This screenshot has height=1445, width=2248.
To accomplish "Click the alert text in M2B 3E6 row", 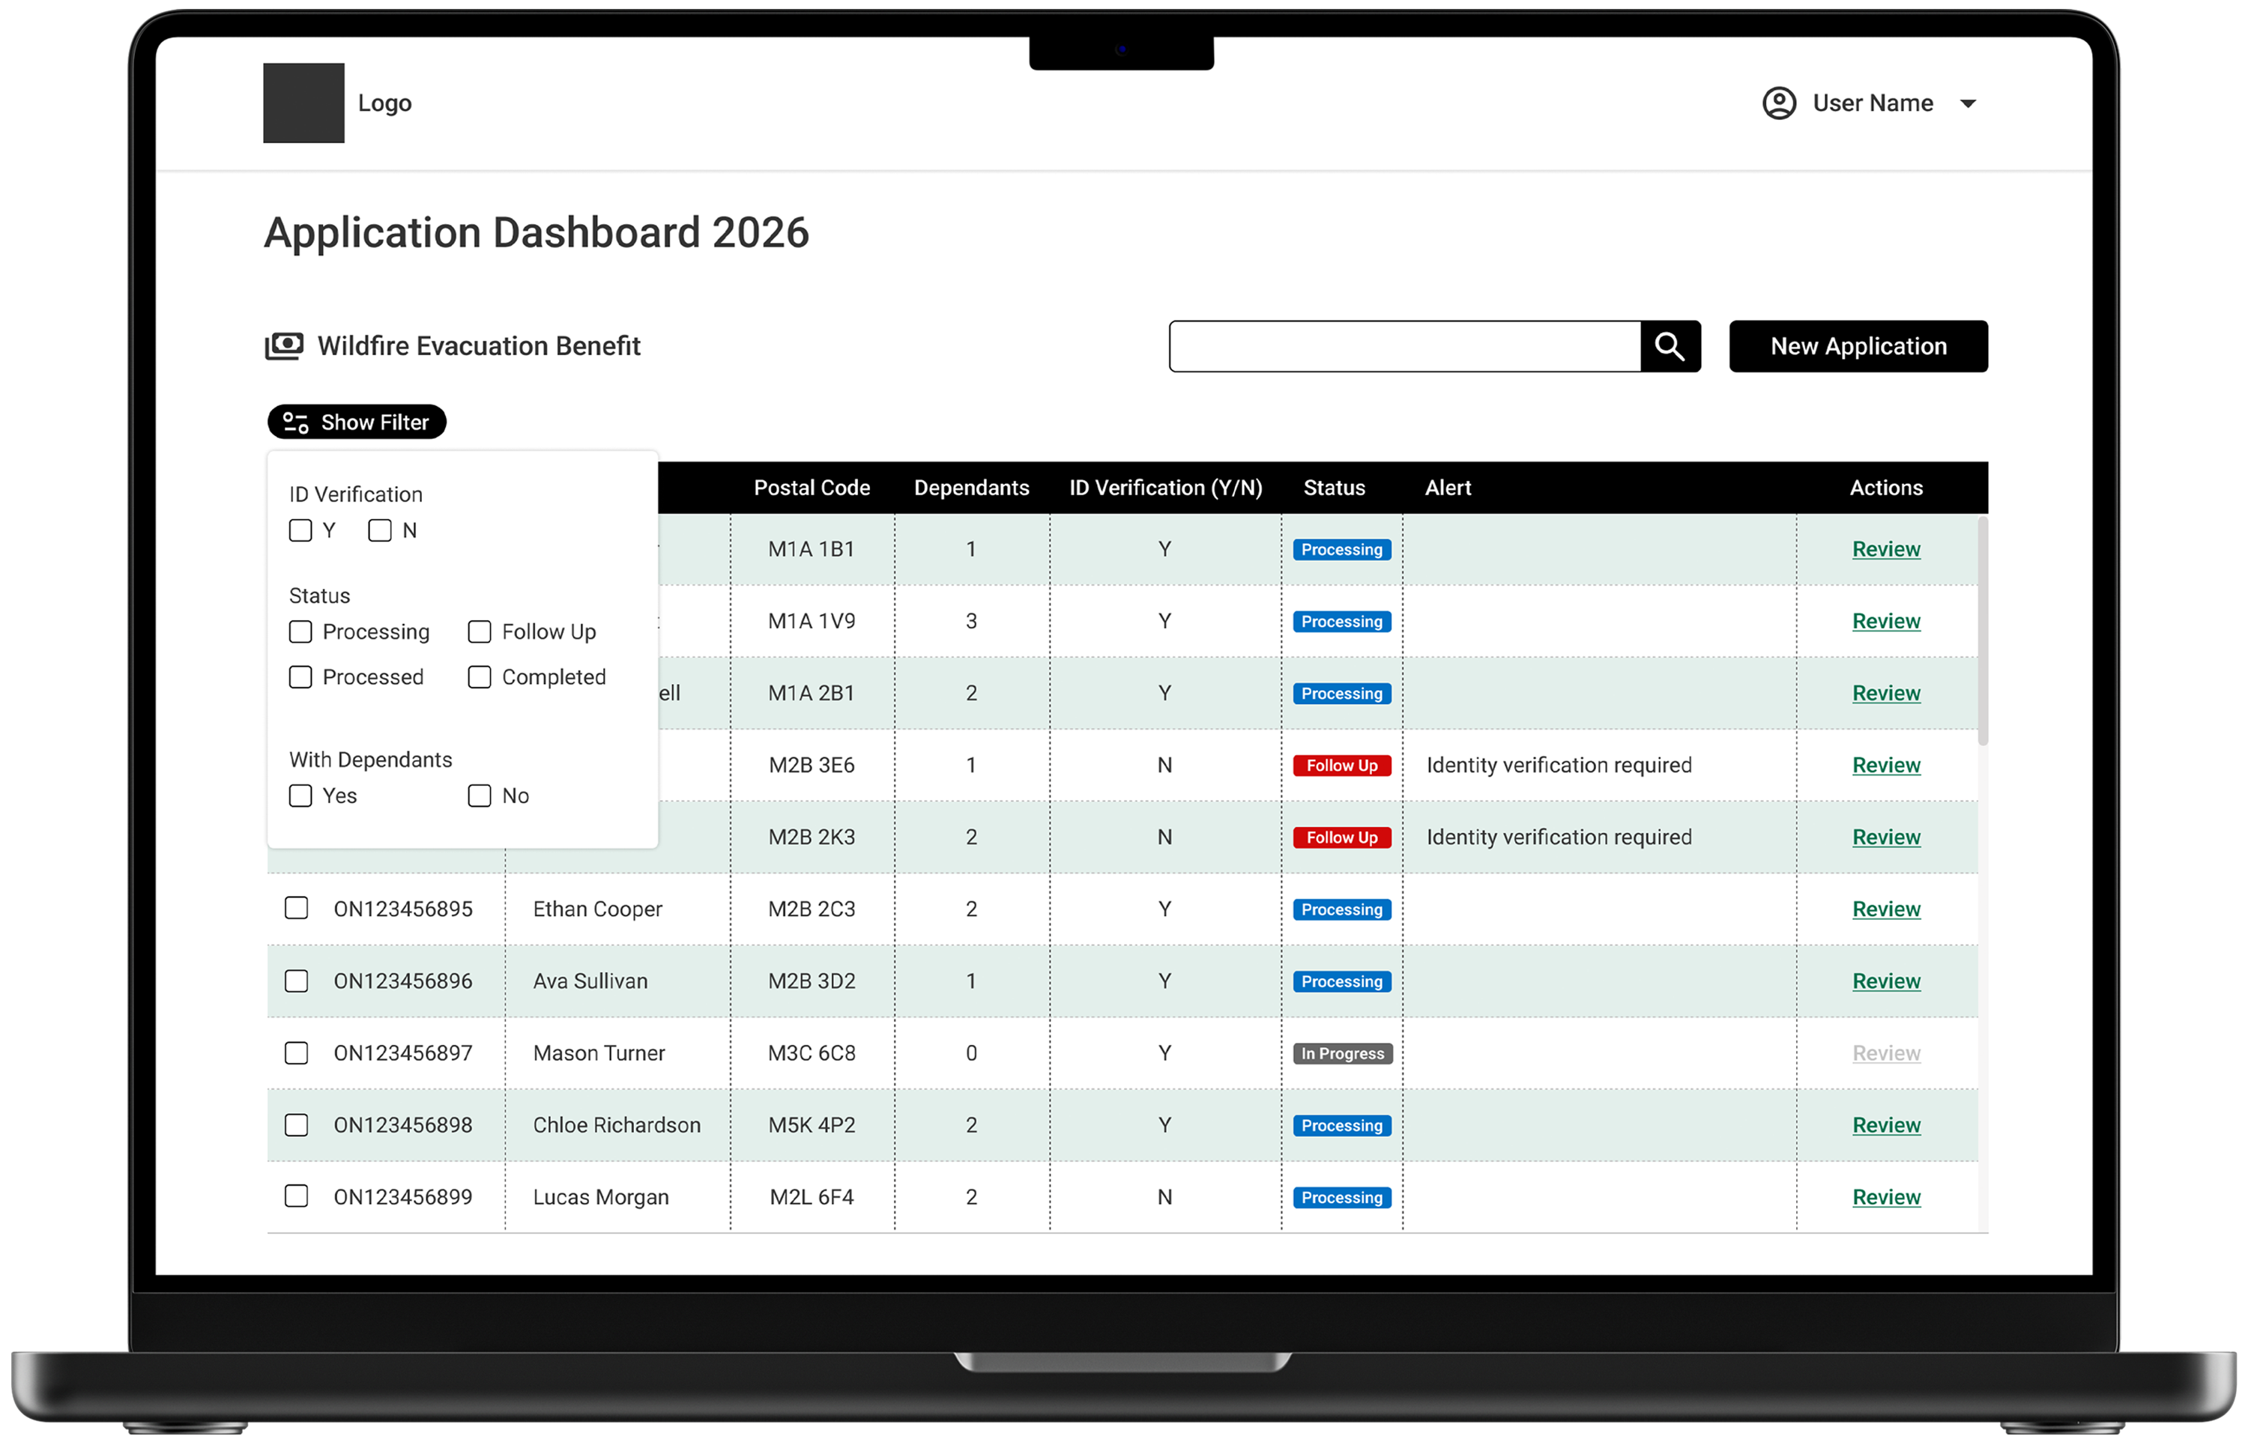I will 1559,766.
